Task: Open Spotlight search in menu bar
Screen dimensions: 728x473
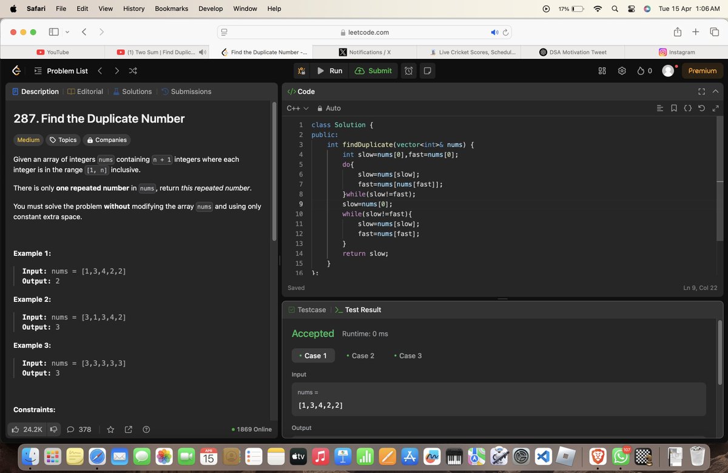Action: click(615, 8)
